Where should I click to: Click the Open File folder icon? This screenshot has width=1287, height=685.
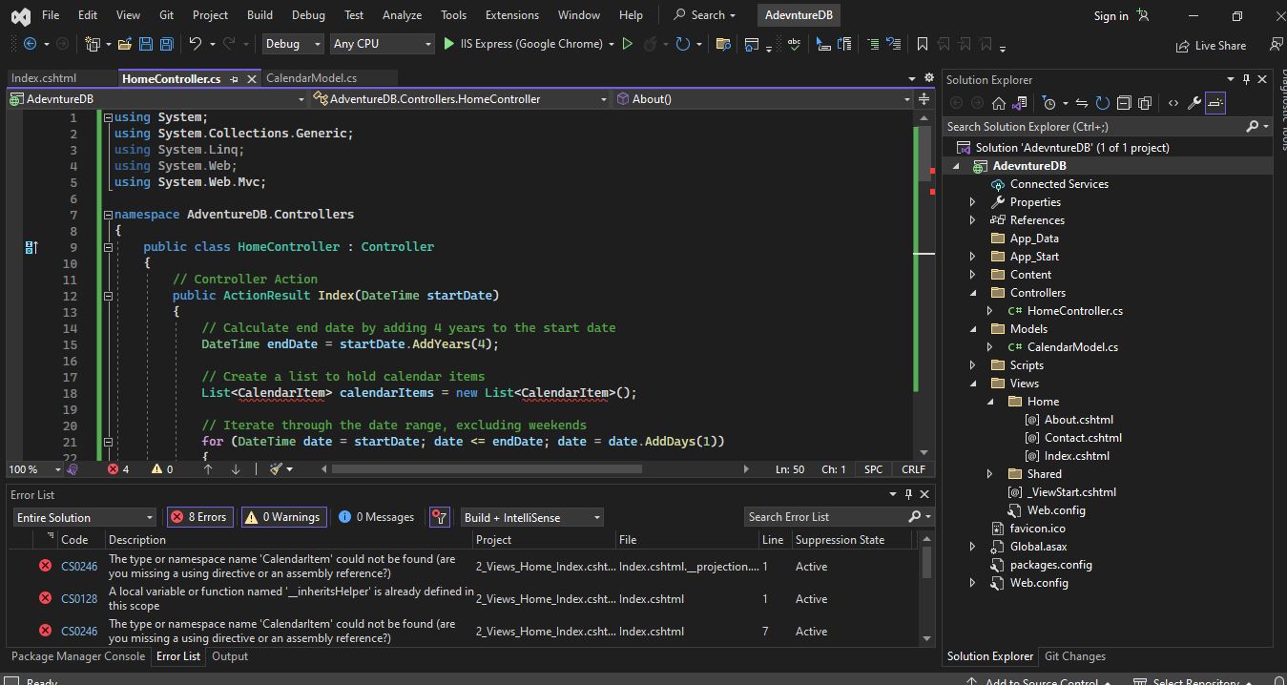(124, 44)
